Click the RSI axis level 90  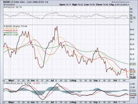(131, 9)
